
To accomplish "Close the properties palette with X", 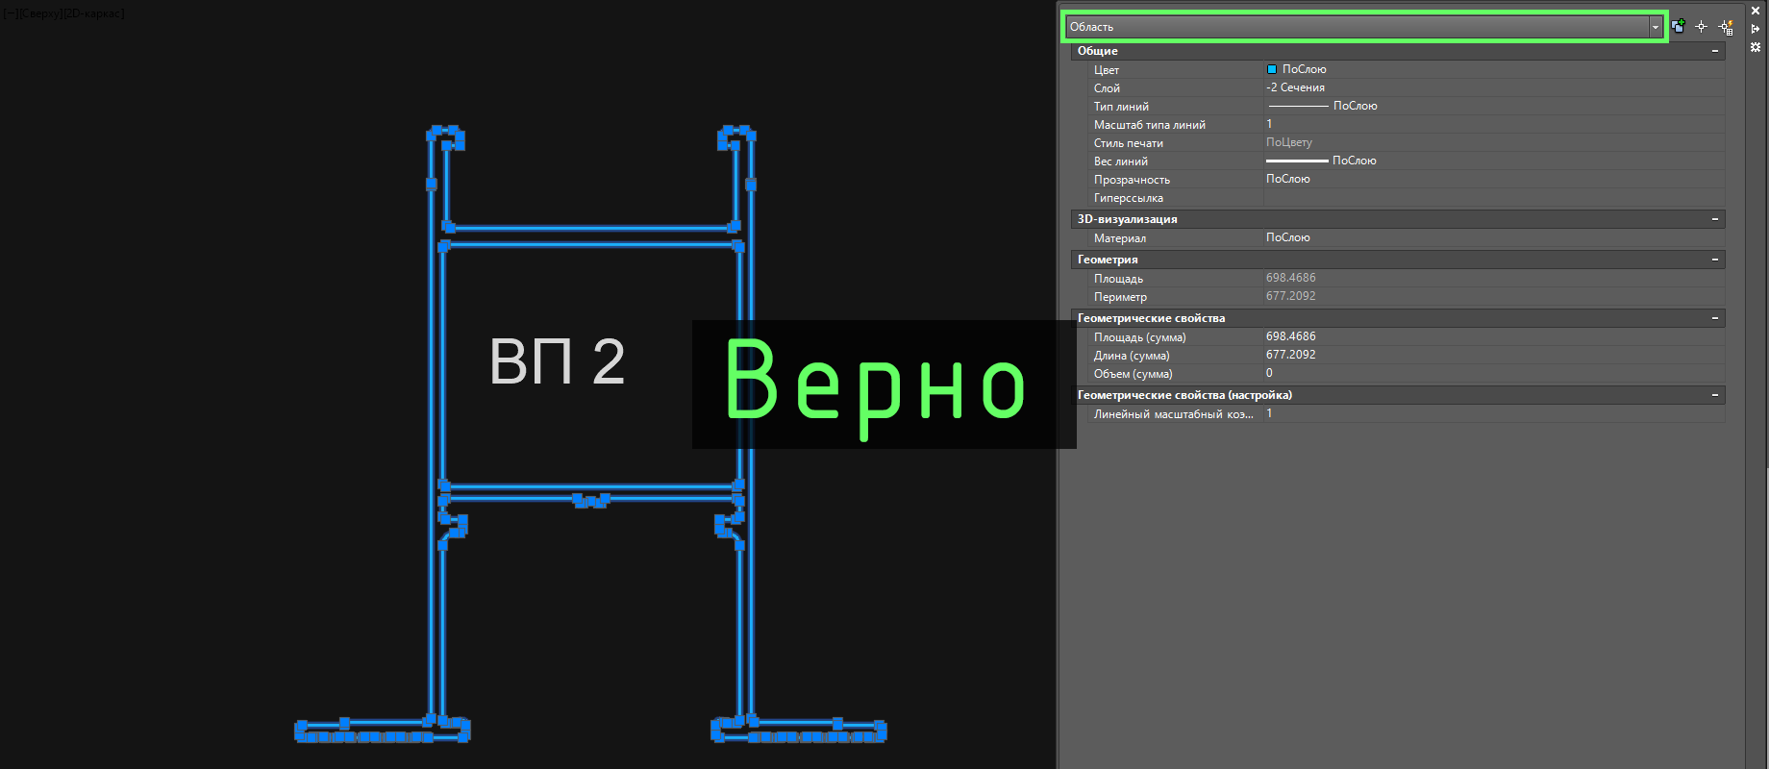I will [1756, 11].
